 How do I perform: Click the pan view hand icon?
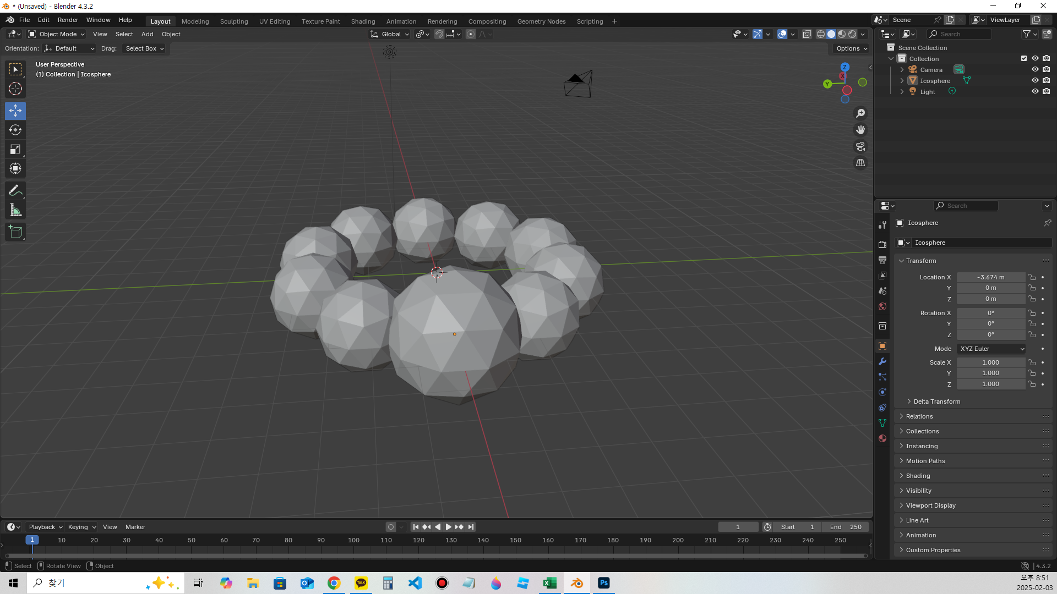click(x=860, y=130)
